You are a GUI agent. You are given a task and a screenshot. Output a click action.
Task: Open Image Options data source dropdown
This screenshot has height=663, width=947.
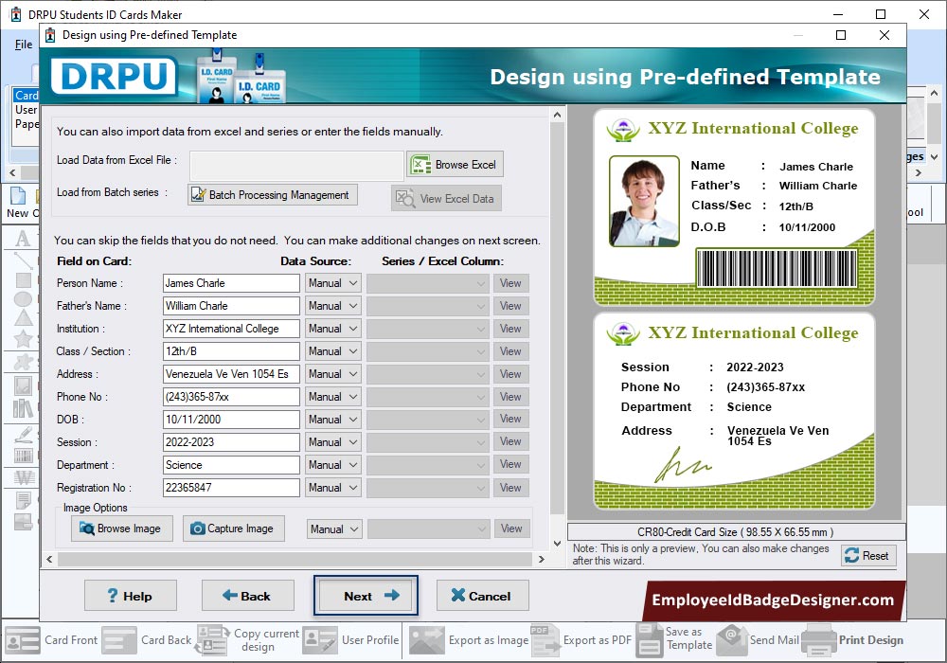point(334,529)
